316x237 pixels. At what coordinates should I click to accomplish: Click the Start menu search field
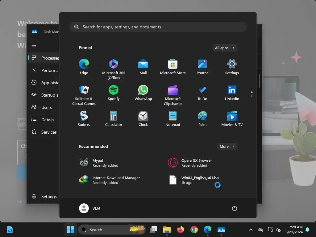coord(158,27)
